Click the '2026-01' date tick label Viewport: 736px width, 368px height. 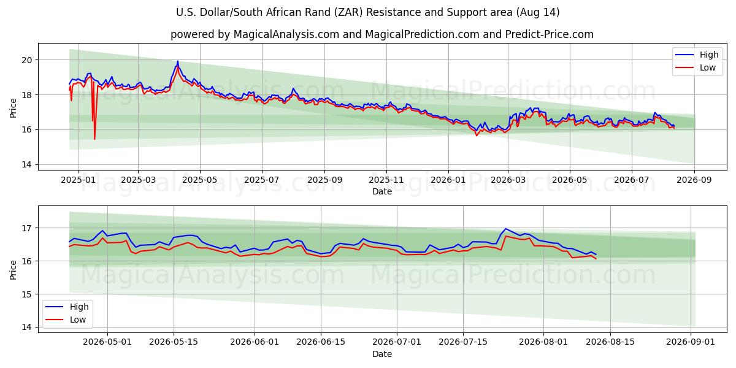point(448,180)
